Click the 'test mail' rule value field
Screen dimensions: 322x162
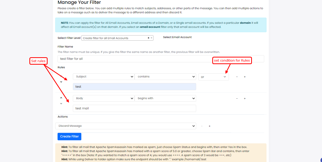134,108
